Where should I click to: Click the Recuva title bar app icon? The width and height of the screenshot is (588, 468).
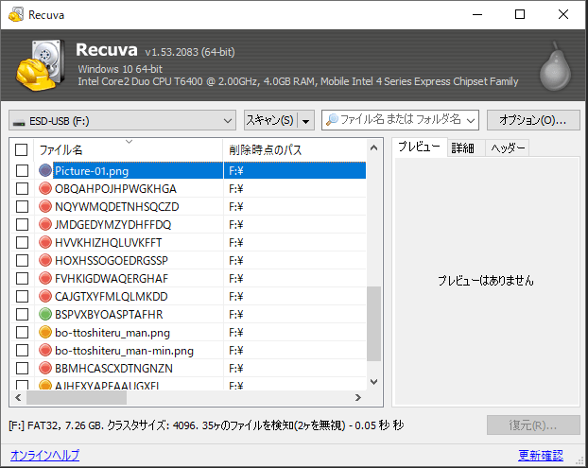16,14
